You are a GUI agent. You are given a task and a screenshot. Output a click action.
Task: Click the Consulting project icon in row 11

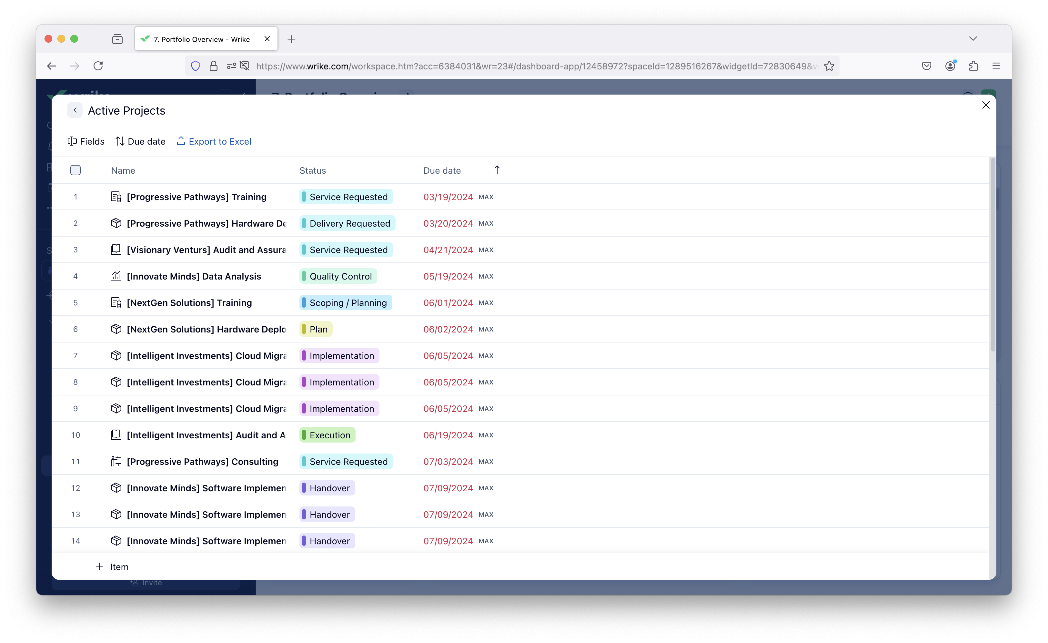click(116, 461)
